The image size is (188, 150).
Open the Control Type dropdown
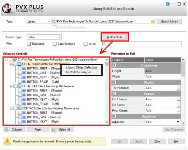(44, 37)
